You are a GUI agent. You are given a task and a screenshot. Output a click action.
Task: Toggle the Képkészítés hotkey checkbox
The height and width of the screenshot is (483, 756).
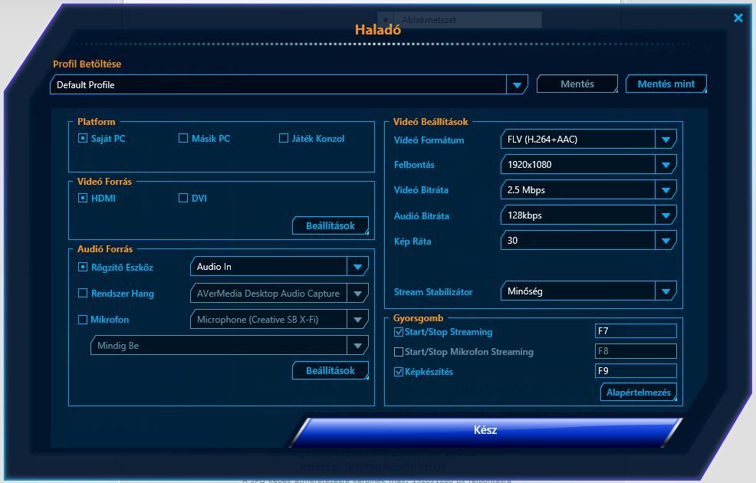[399, 372]
